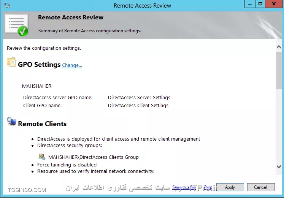Image resolution: width=284 pixels, height=198 pixels.
Task: Close the Remote Access Review window
Action: click(x=274, y=4)
